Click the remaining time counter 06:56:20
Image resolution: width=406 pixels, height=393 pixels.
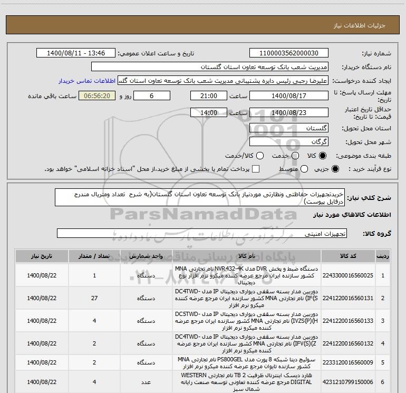click(97, 95)
